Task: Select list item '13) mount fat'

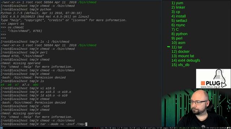Action: coord(183,56)
